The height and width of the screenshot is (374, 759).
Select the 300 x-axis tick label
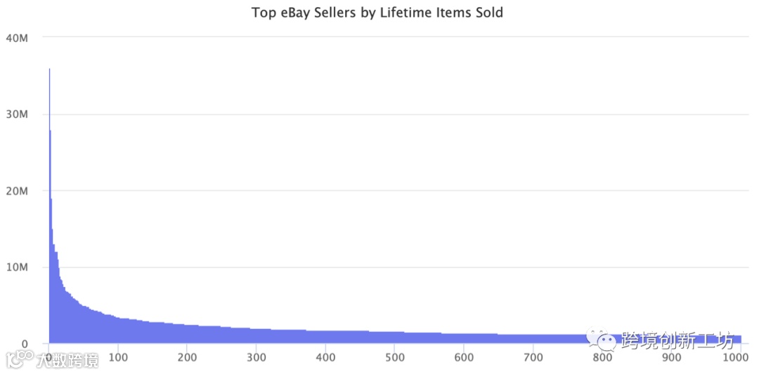coord(257,358)
